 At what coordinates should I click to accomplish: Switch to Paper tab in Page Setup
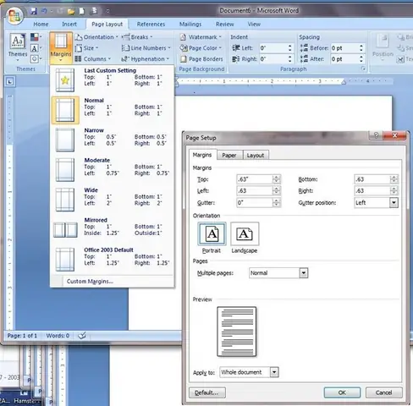click(x=229, y=155)
